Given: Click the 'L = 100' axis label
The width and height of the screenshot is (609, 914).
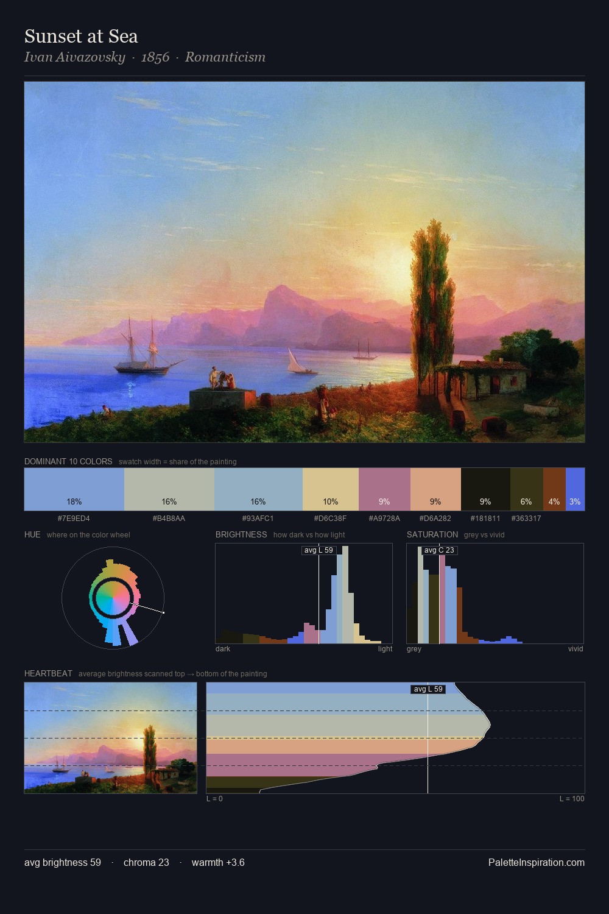Looking at the screenshot, I should pos(572,799).
